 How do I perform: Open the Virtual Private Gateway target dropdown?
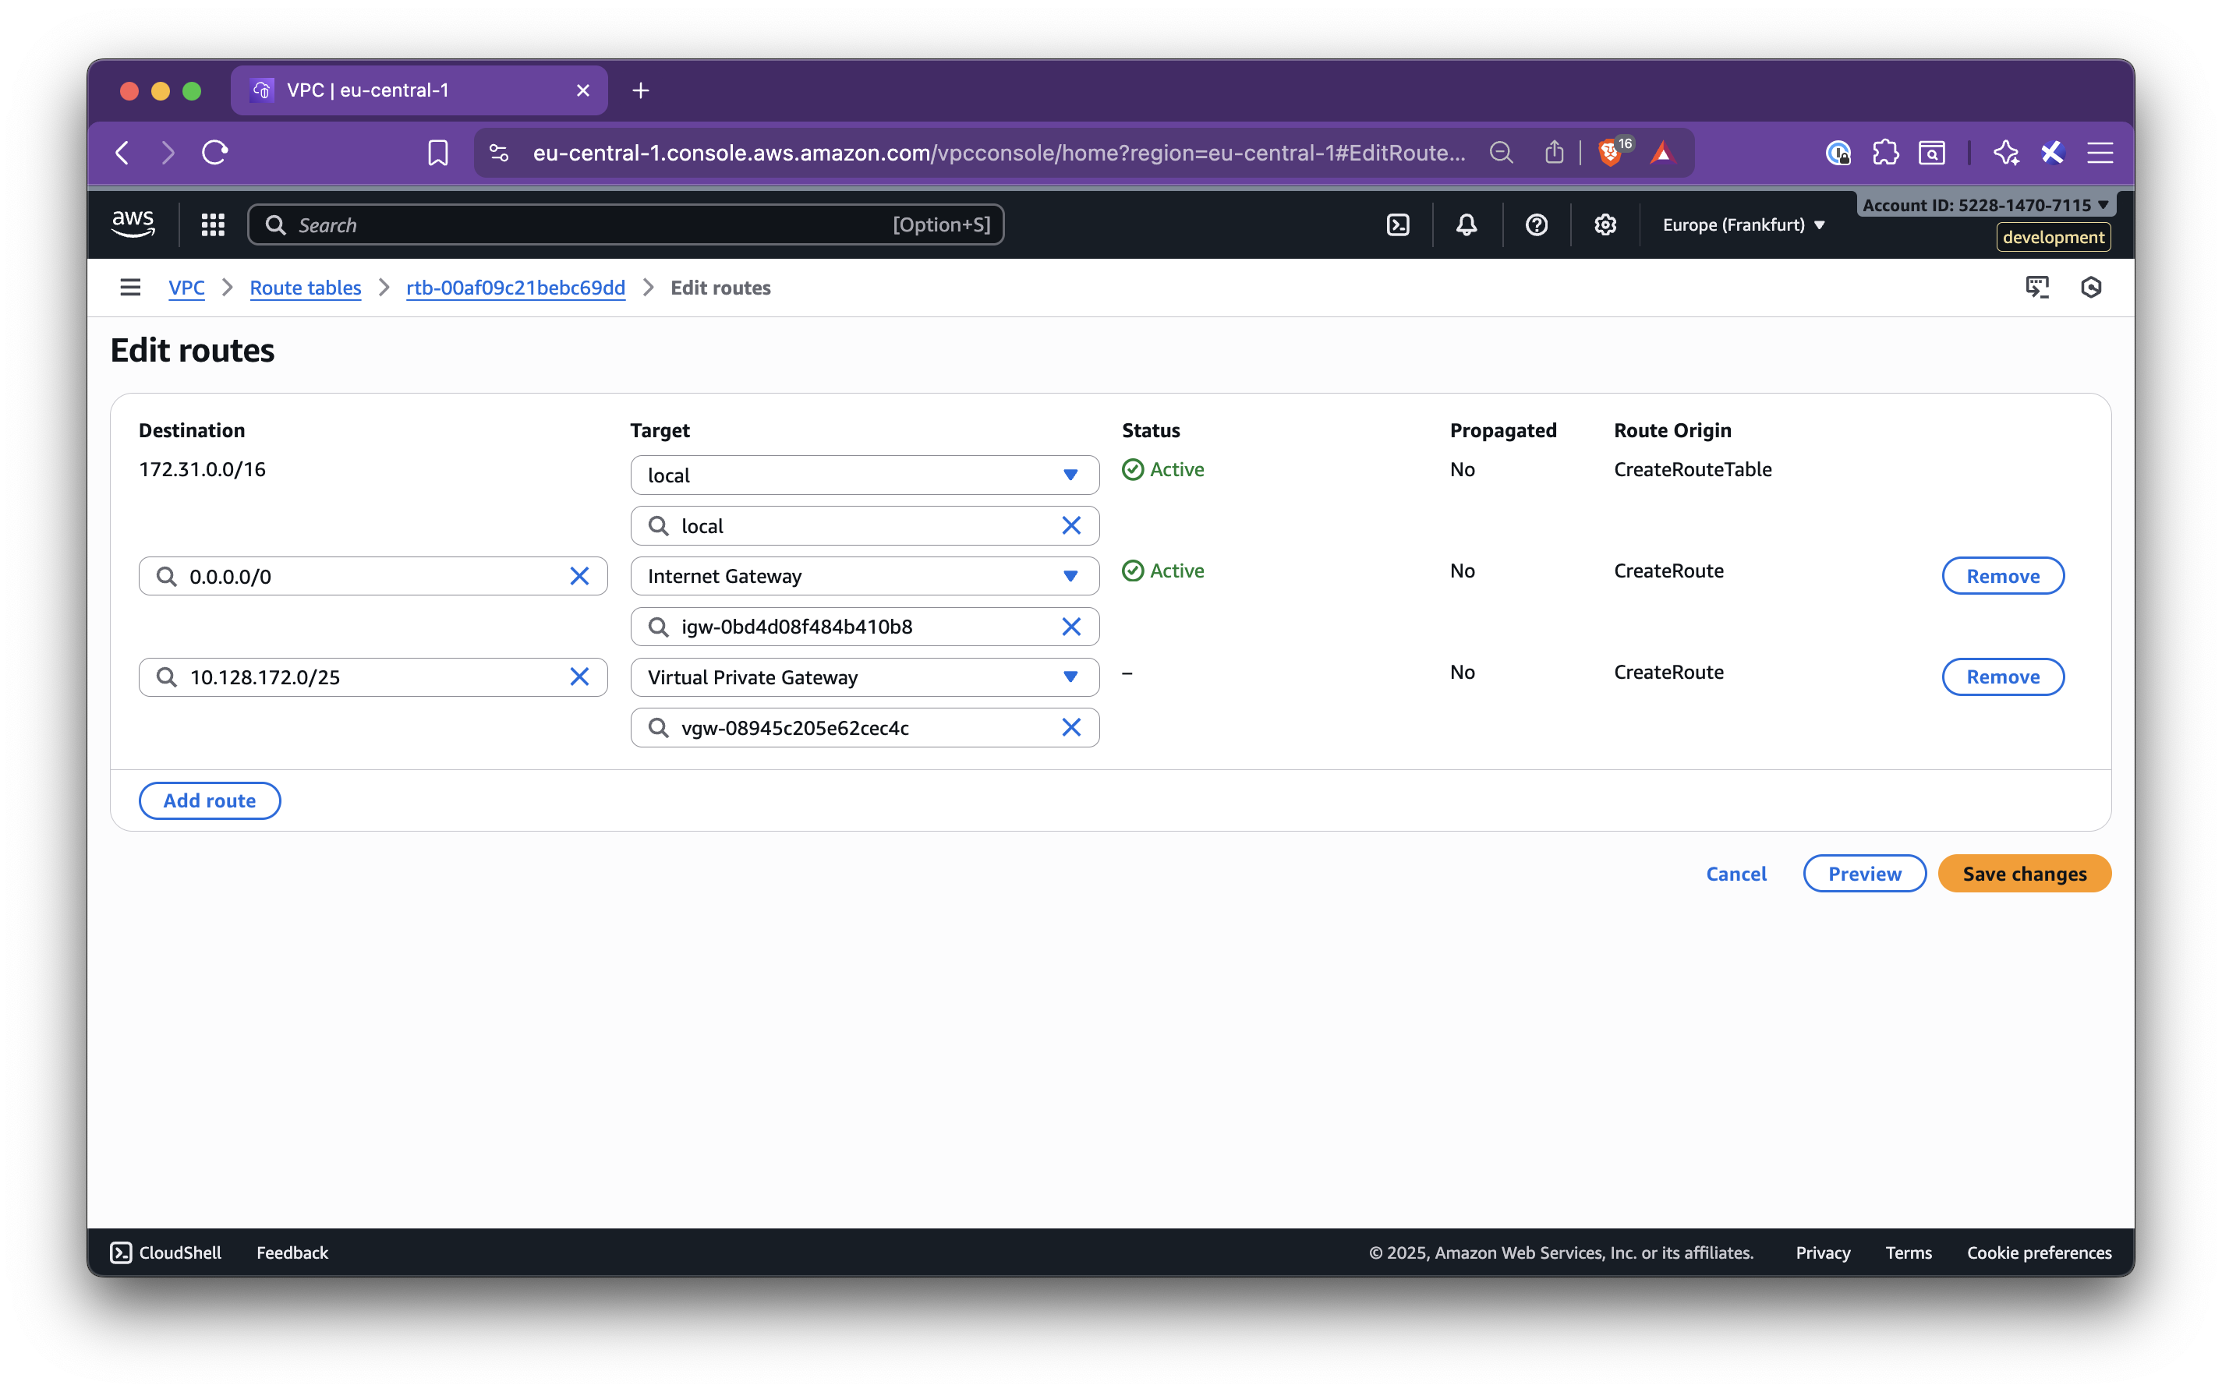tap(1069, 677)
